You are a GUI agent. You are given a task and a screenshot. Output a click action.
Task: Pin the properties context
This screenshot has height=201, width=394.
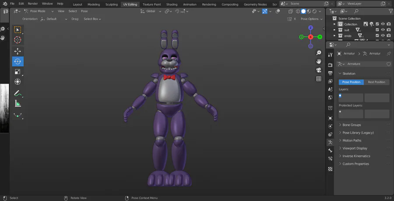click(x=389, y=53)
